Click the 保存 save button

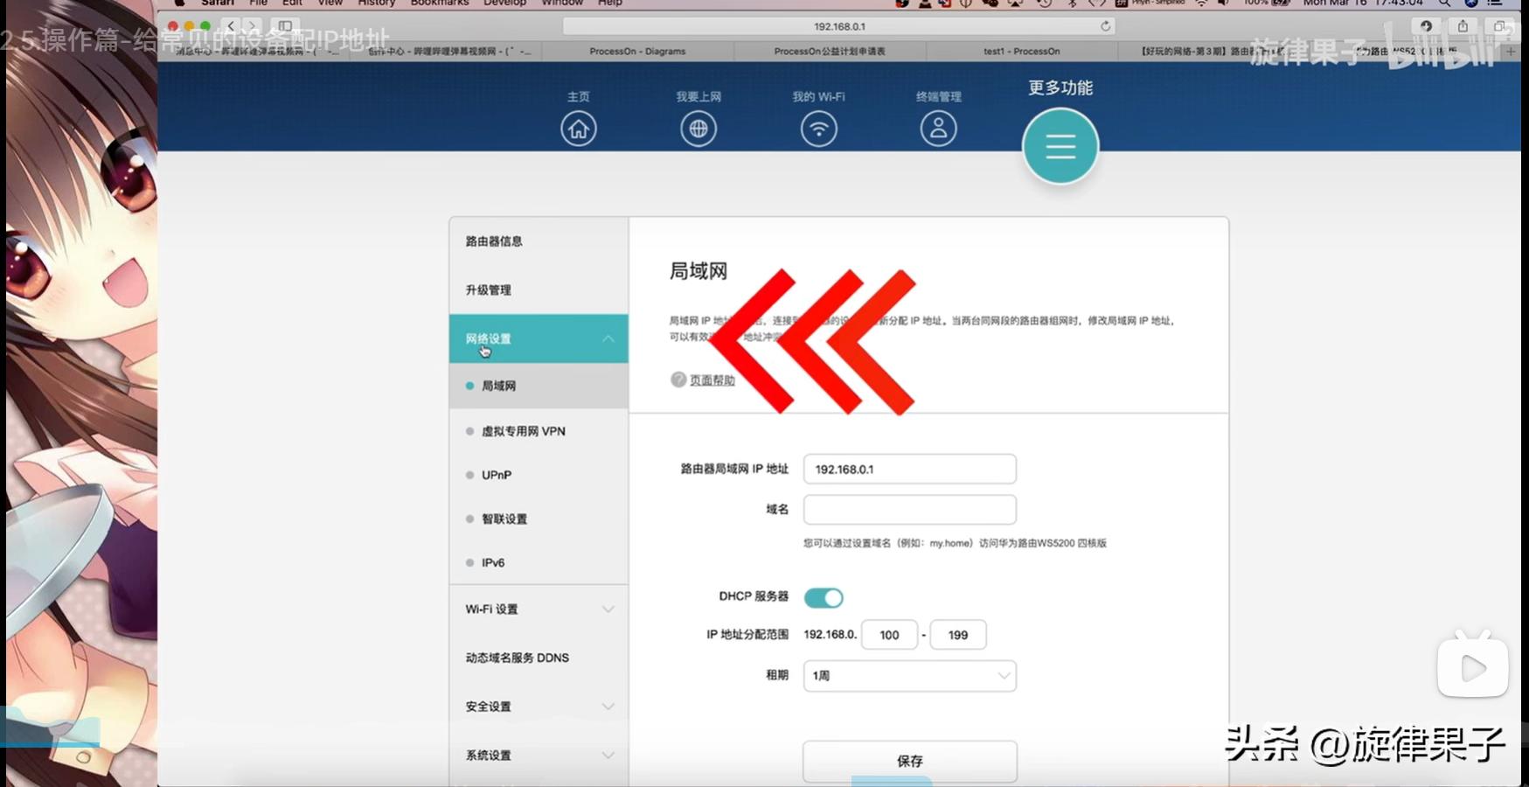click(x=909, y=761)
